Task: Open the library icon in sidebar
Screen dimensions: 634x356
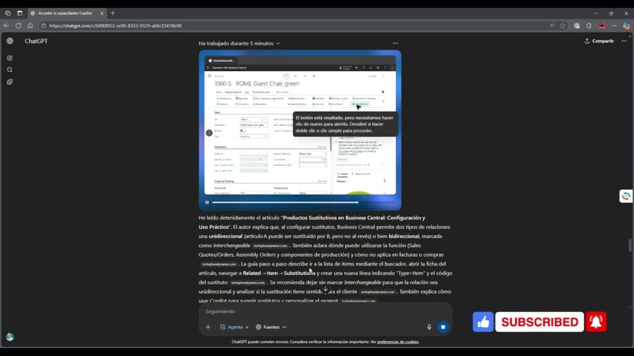Action: [x=10, y=82]
